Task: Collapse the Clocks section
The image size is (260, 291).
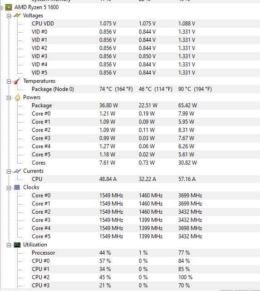Action: pos(9,188)
